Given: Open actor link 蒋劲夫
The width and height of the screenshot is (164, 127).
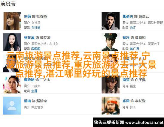Looking at the screenshot, I should click(x=128, y=16).
